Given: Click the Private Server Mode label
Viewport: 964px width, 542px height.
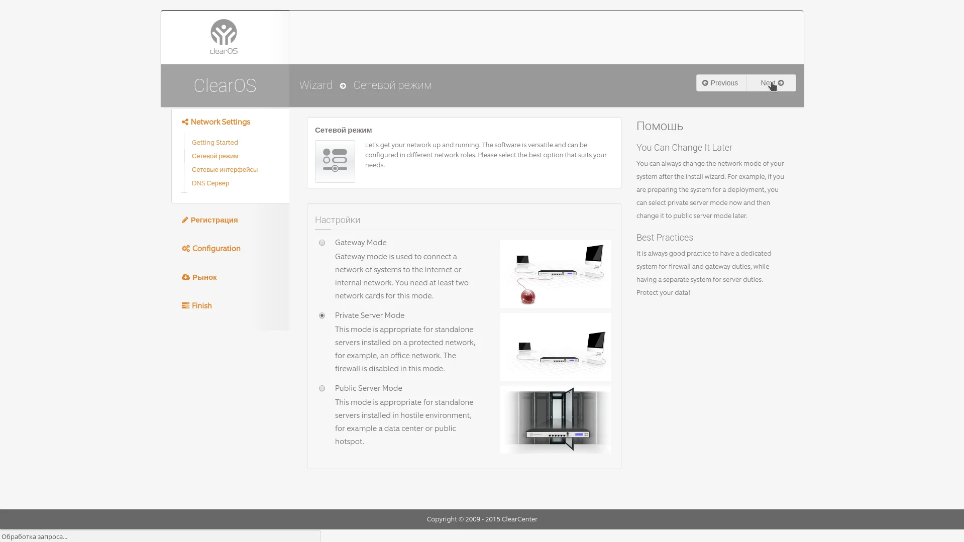Looking at the screenshot, I should coord(370,315).
